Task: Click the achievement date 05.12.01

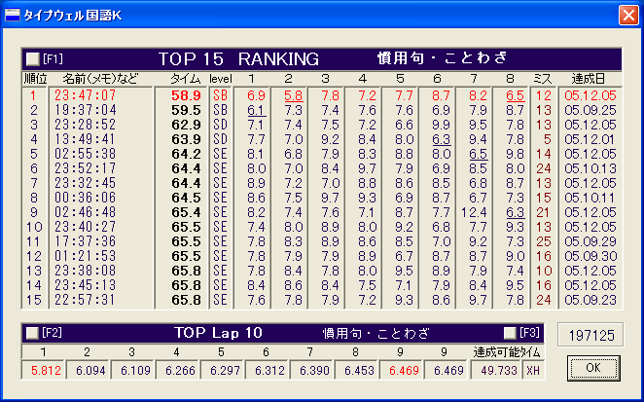Action: click(589, 139)
